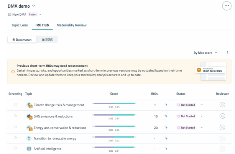Click sparkle icon for Climate change risks row

click(166, 105)
